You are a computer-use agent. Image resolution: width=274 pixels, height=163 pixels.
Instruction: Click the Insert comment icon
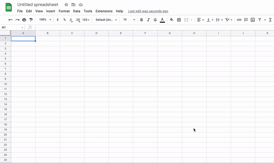point(246,20)
